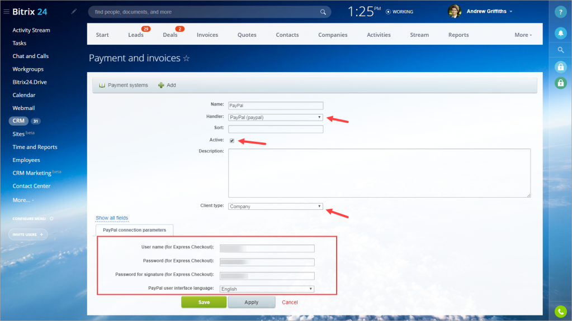Open the Invoices tab

(207, 35)
